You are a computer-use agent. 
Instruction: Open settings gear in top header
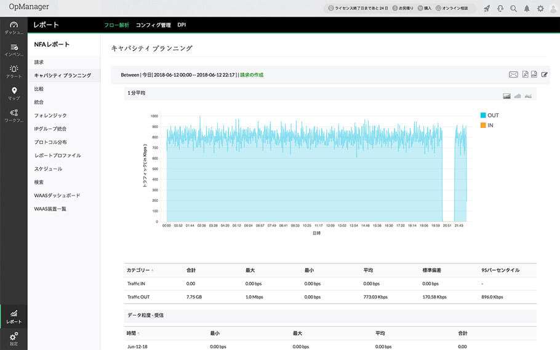point(540,9)
